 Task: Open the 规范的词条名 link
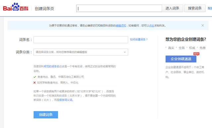coord(52,66)
